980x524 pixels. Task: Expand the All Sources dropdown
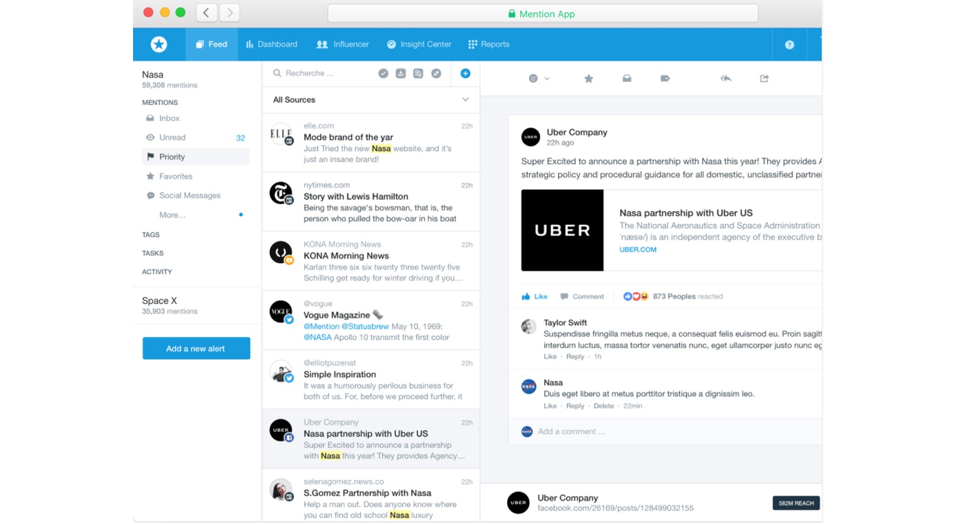click(x=371, y=100)
